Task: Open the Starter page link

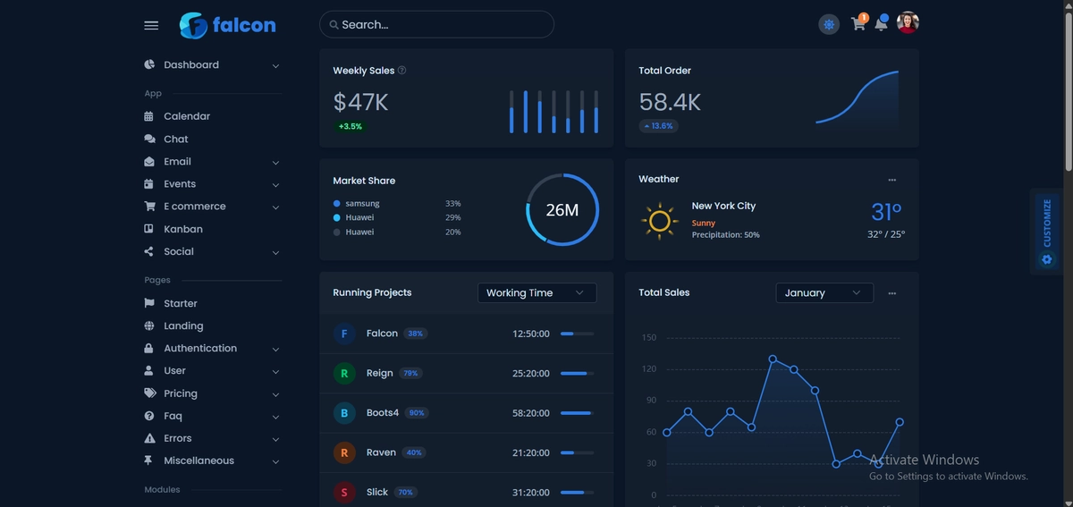Action: (x=181, y=303)
